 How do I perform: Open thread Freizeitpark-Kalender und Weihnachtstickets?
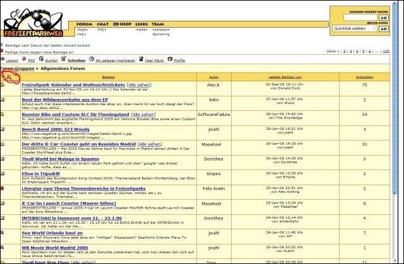pos(73,84)
